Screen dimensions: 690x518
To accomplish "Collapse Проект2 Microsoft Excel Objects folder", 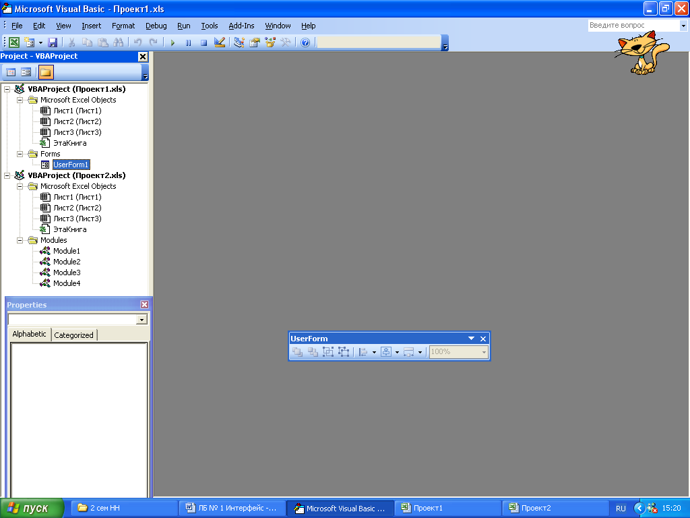I will click(x=20, y=186).
